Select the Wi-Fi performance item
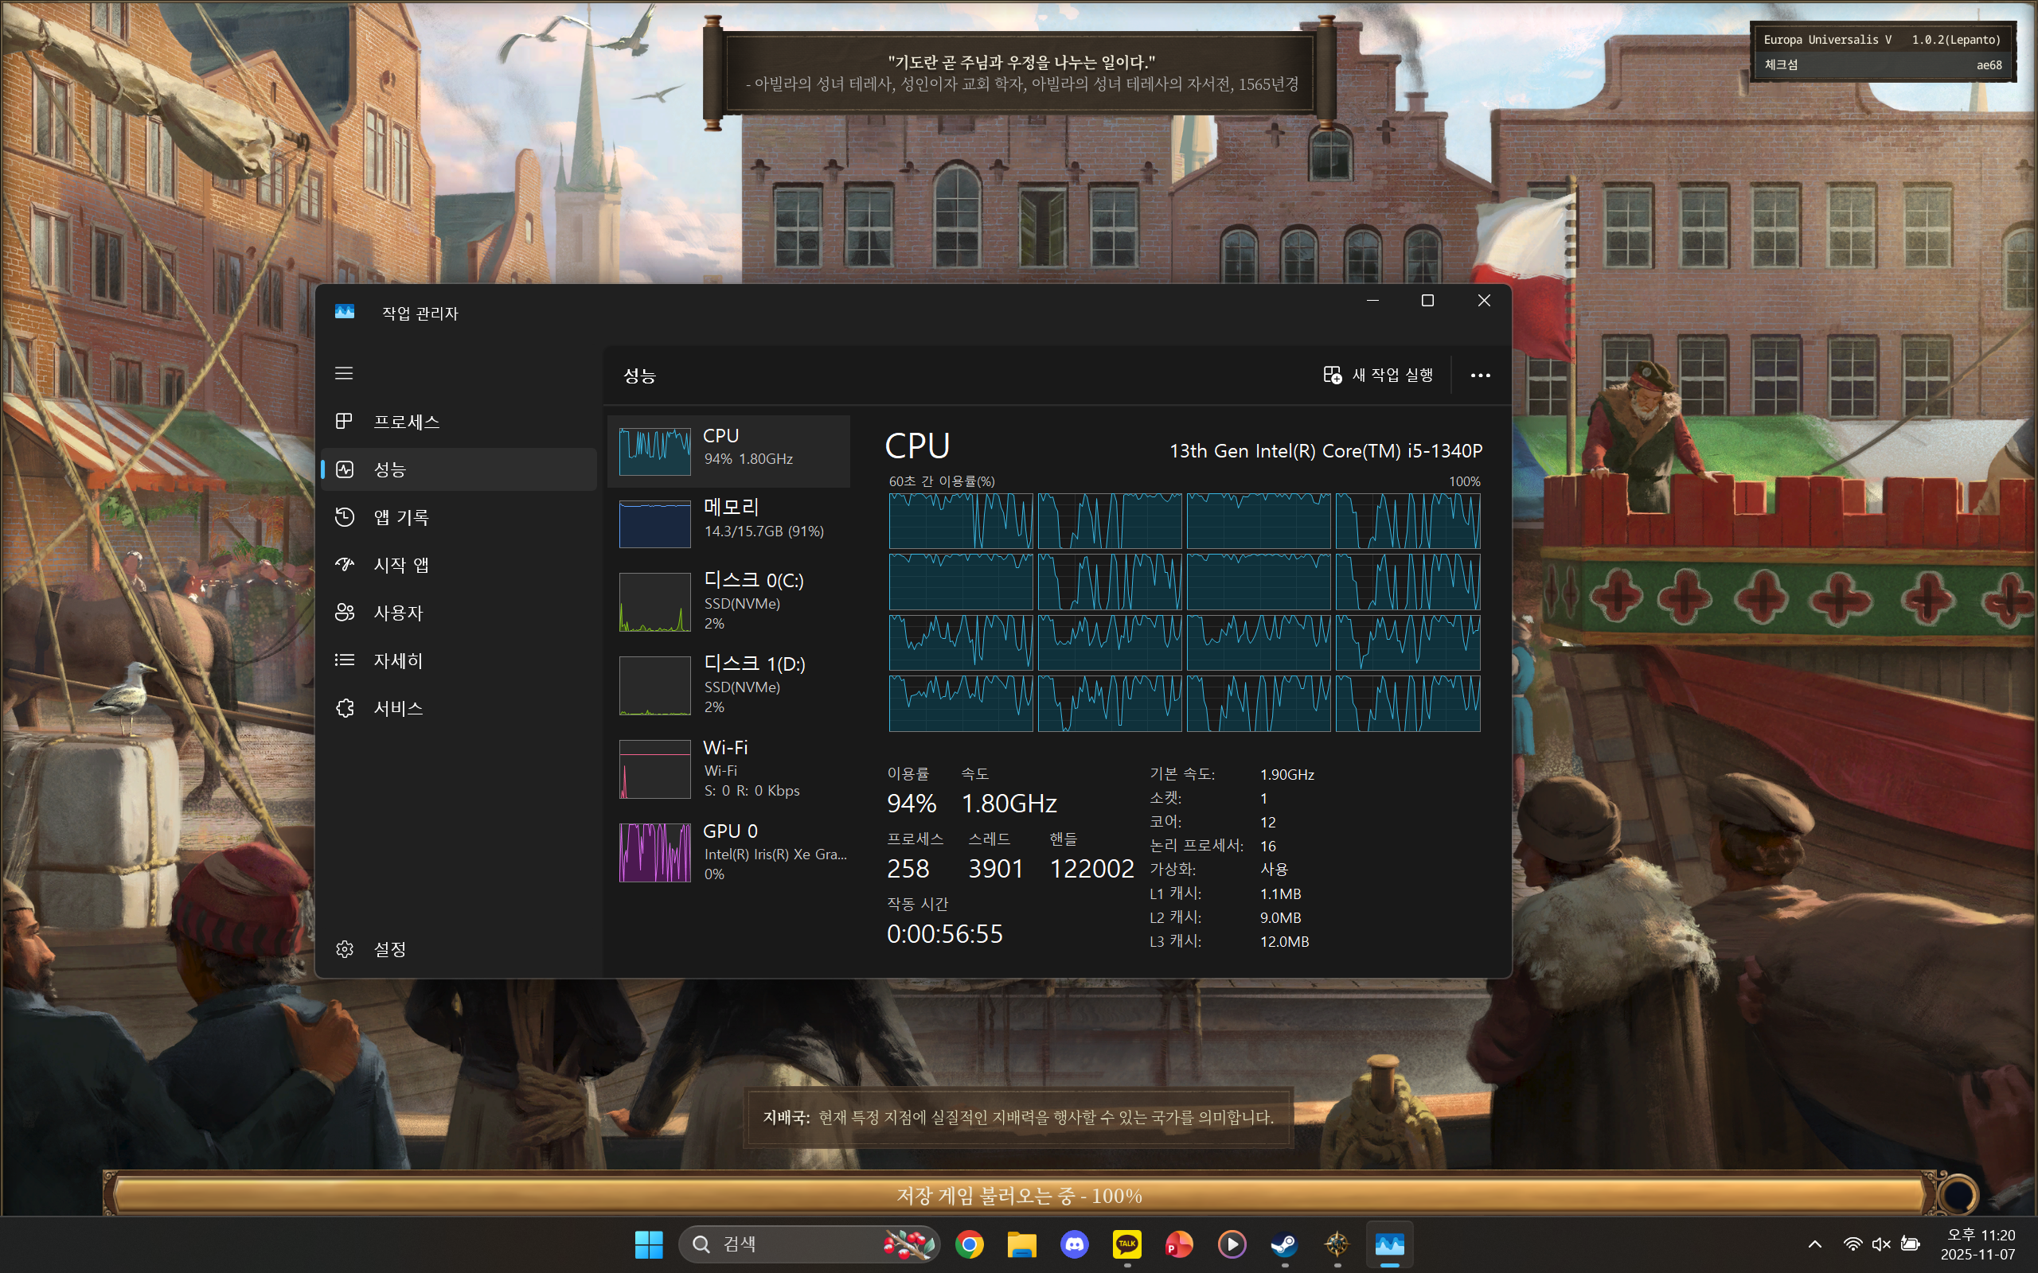Viewport: 2038px width, 1273px height. coord(729,768)
